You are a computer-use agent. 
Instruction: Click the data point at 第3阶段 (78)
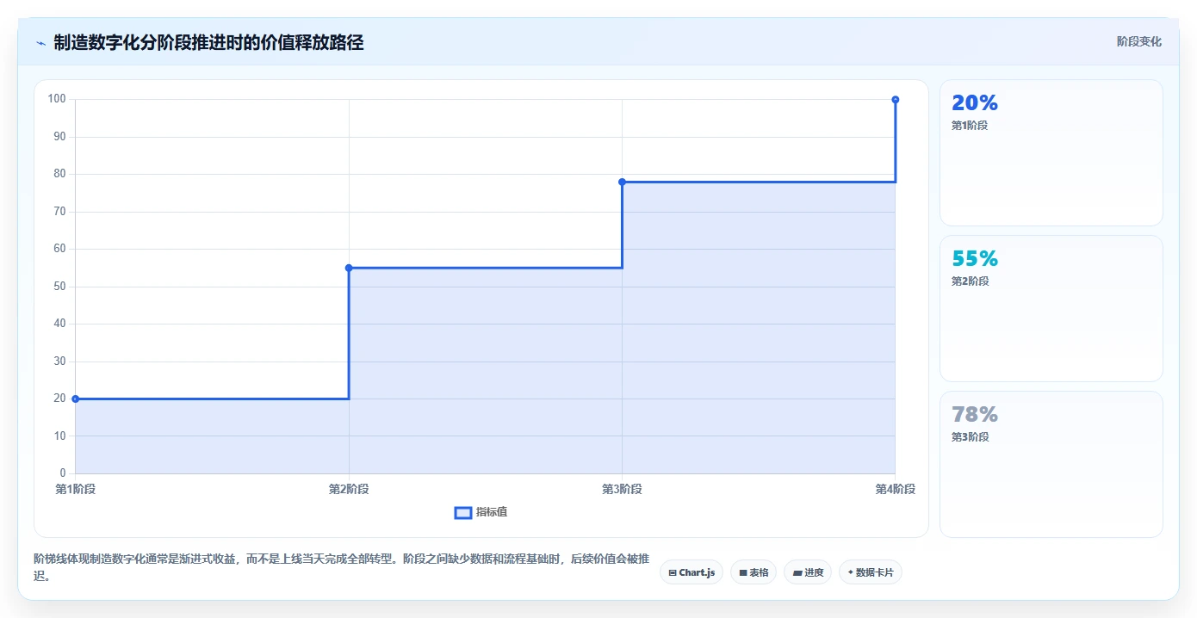[x=622, y=182]
